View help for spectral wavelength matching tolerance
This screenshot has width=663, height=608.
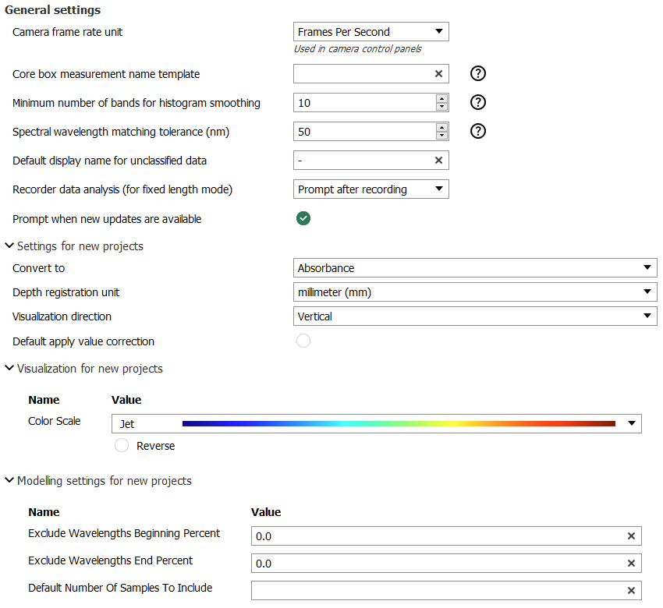point(478,131)
